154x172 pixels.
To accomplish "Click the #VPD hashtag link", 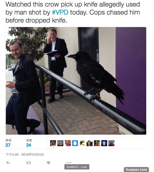I will [x=60, y=12].
